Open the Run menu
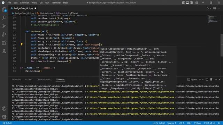This screenshot has width=223, height=125. coord(47,3)
